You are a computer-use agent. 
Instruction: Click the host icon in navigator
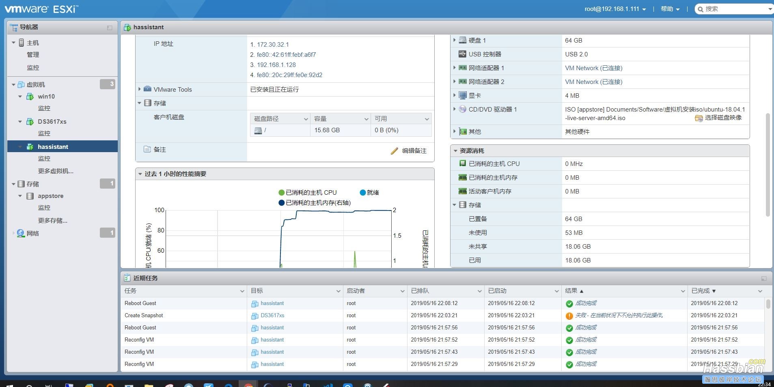(22, 43)
